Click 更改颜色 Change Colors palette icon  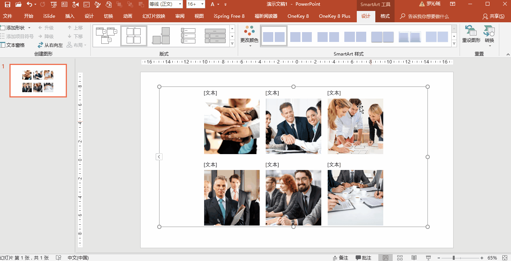click(x=249, y=31)
